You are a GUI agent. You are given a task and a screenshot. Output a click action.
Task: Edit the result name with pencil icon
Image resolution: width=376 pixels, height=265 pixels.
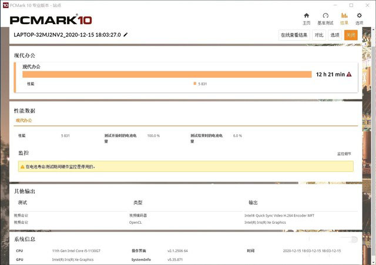(x=125, y=35)
